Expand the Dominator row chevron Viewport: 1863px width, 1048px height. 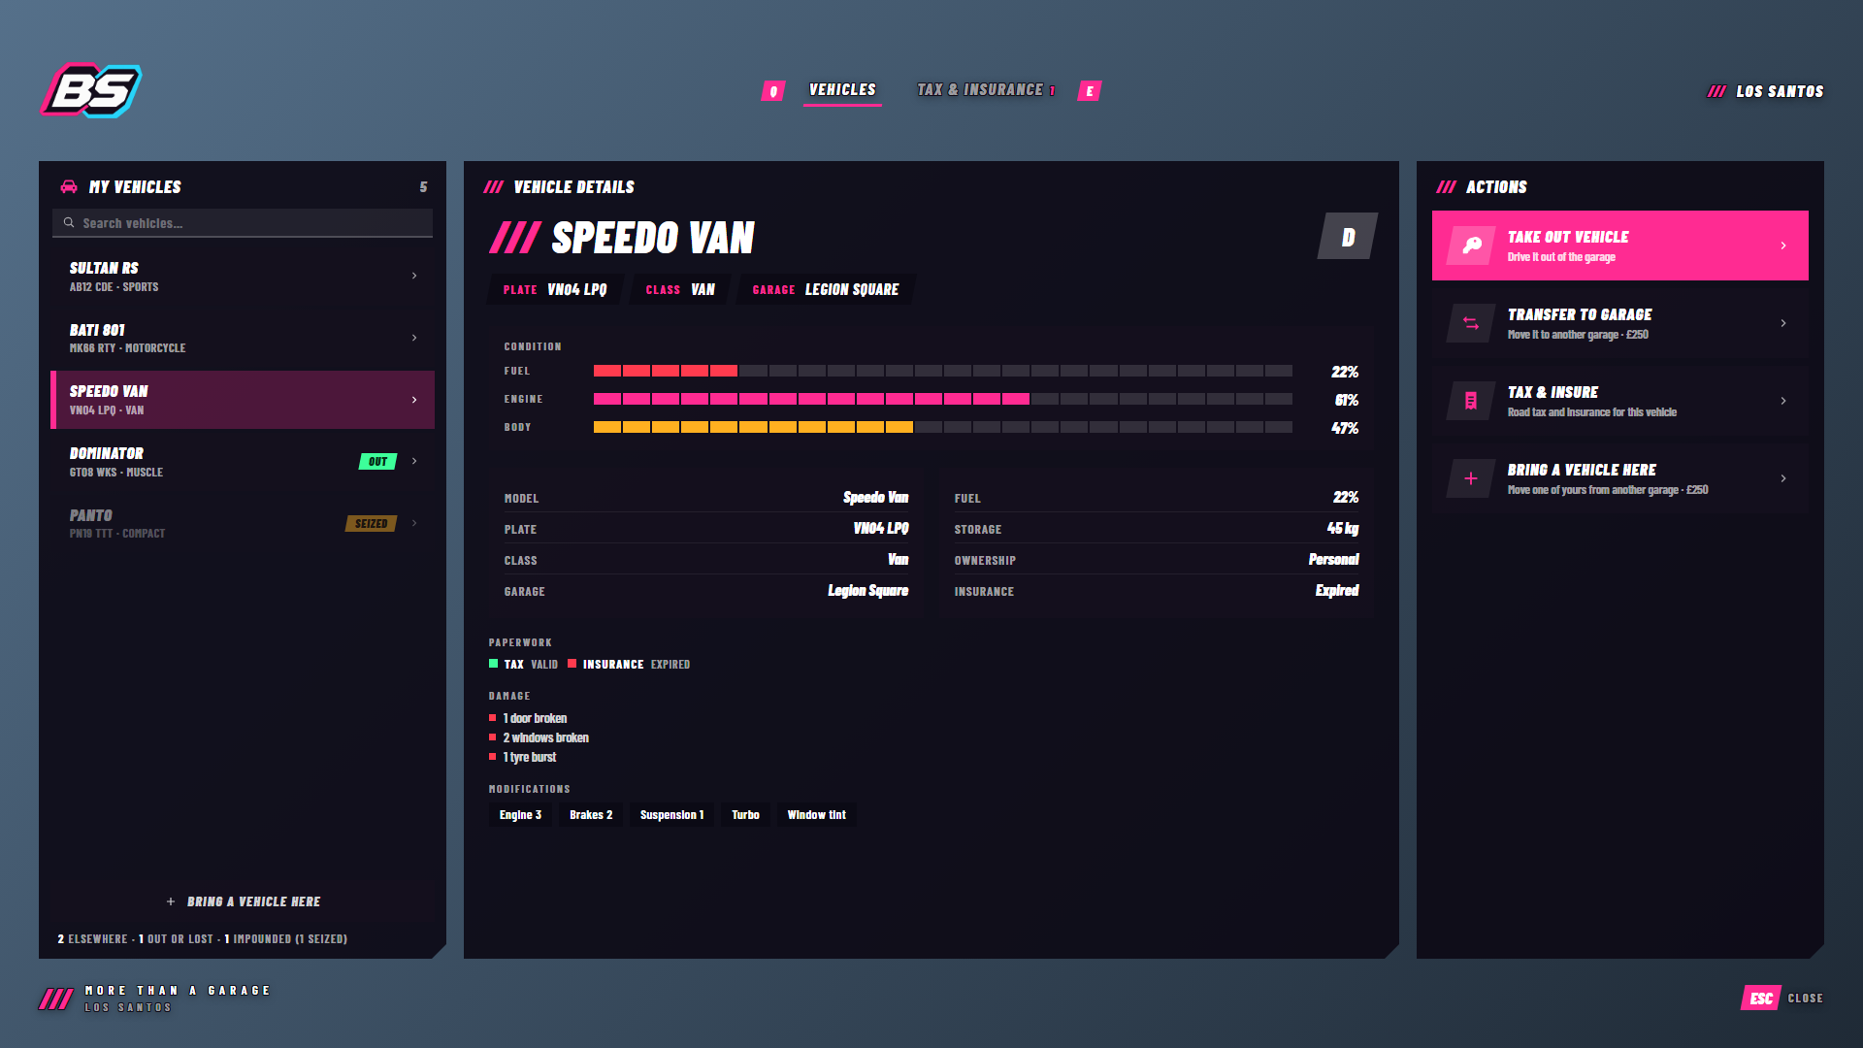coord(414,461)
